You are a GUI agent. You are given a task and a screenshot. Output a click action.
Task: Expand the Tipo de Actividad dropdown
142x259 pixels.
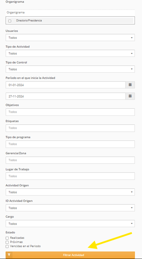[70, 53]
